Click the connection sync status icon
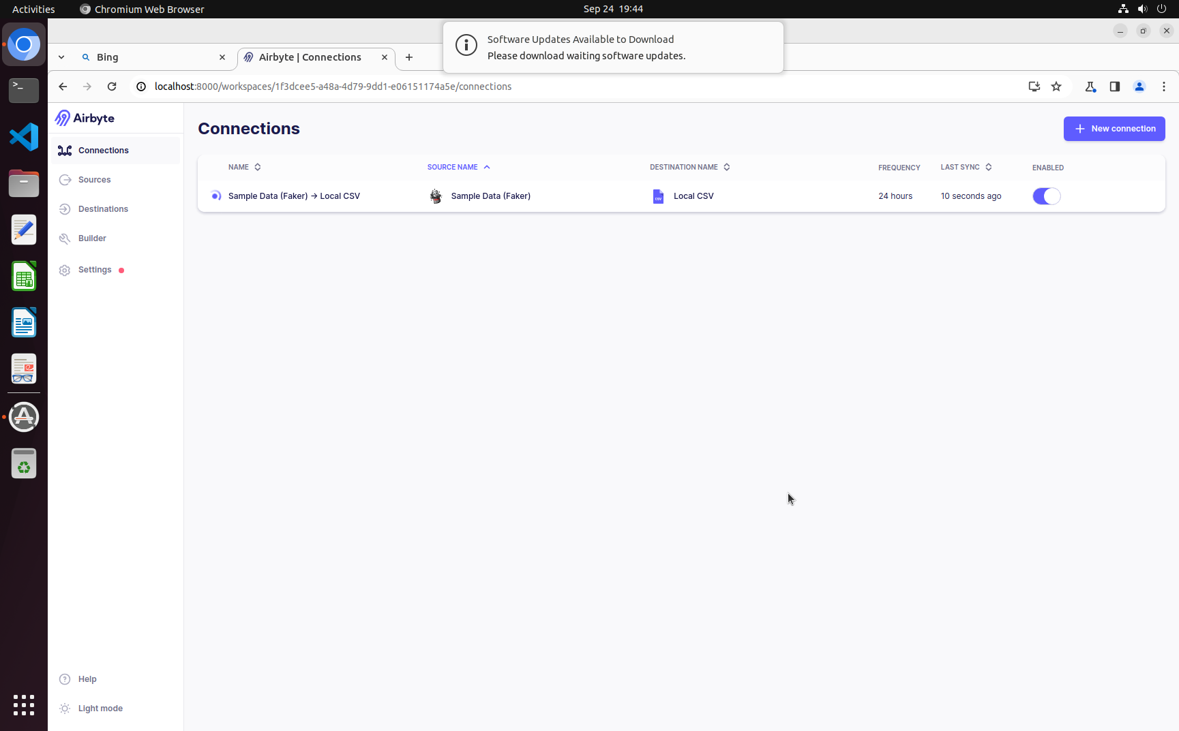Screen dimensions: 1179x731 tap(216, 196)
